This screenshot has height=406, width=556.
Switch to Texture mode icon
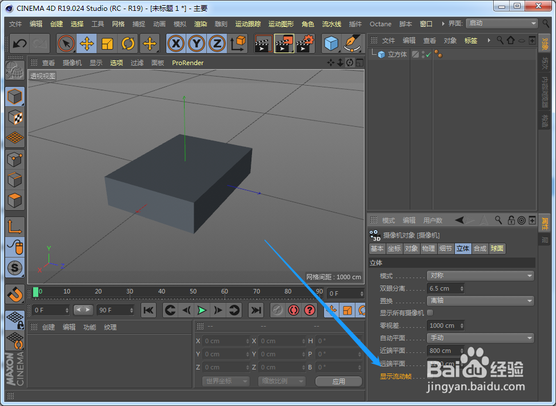click(x=15, y=117)
